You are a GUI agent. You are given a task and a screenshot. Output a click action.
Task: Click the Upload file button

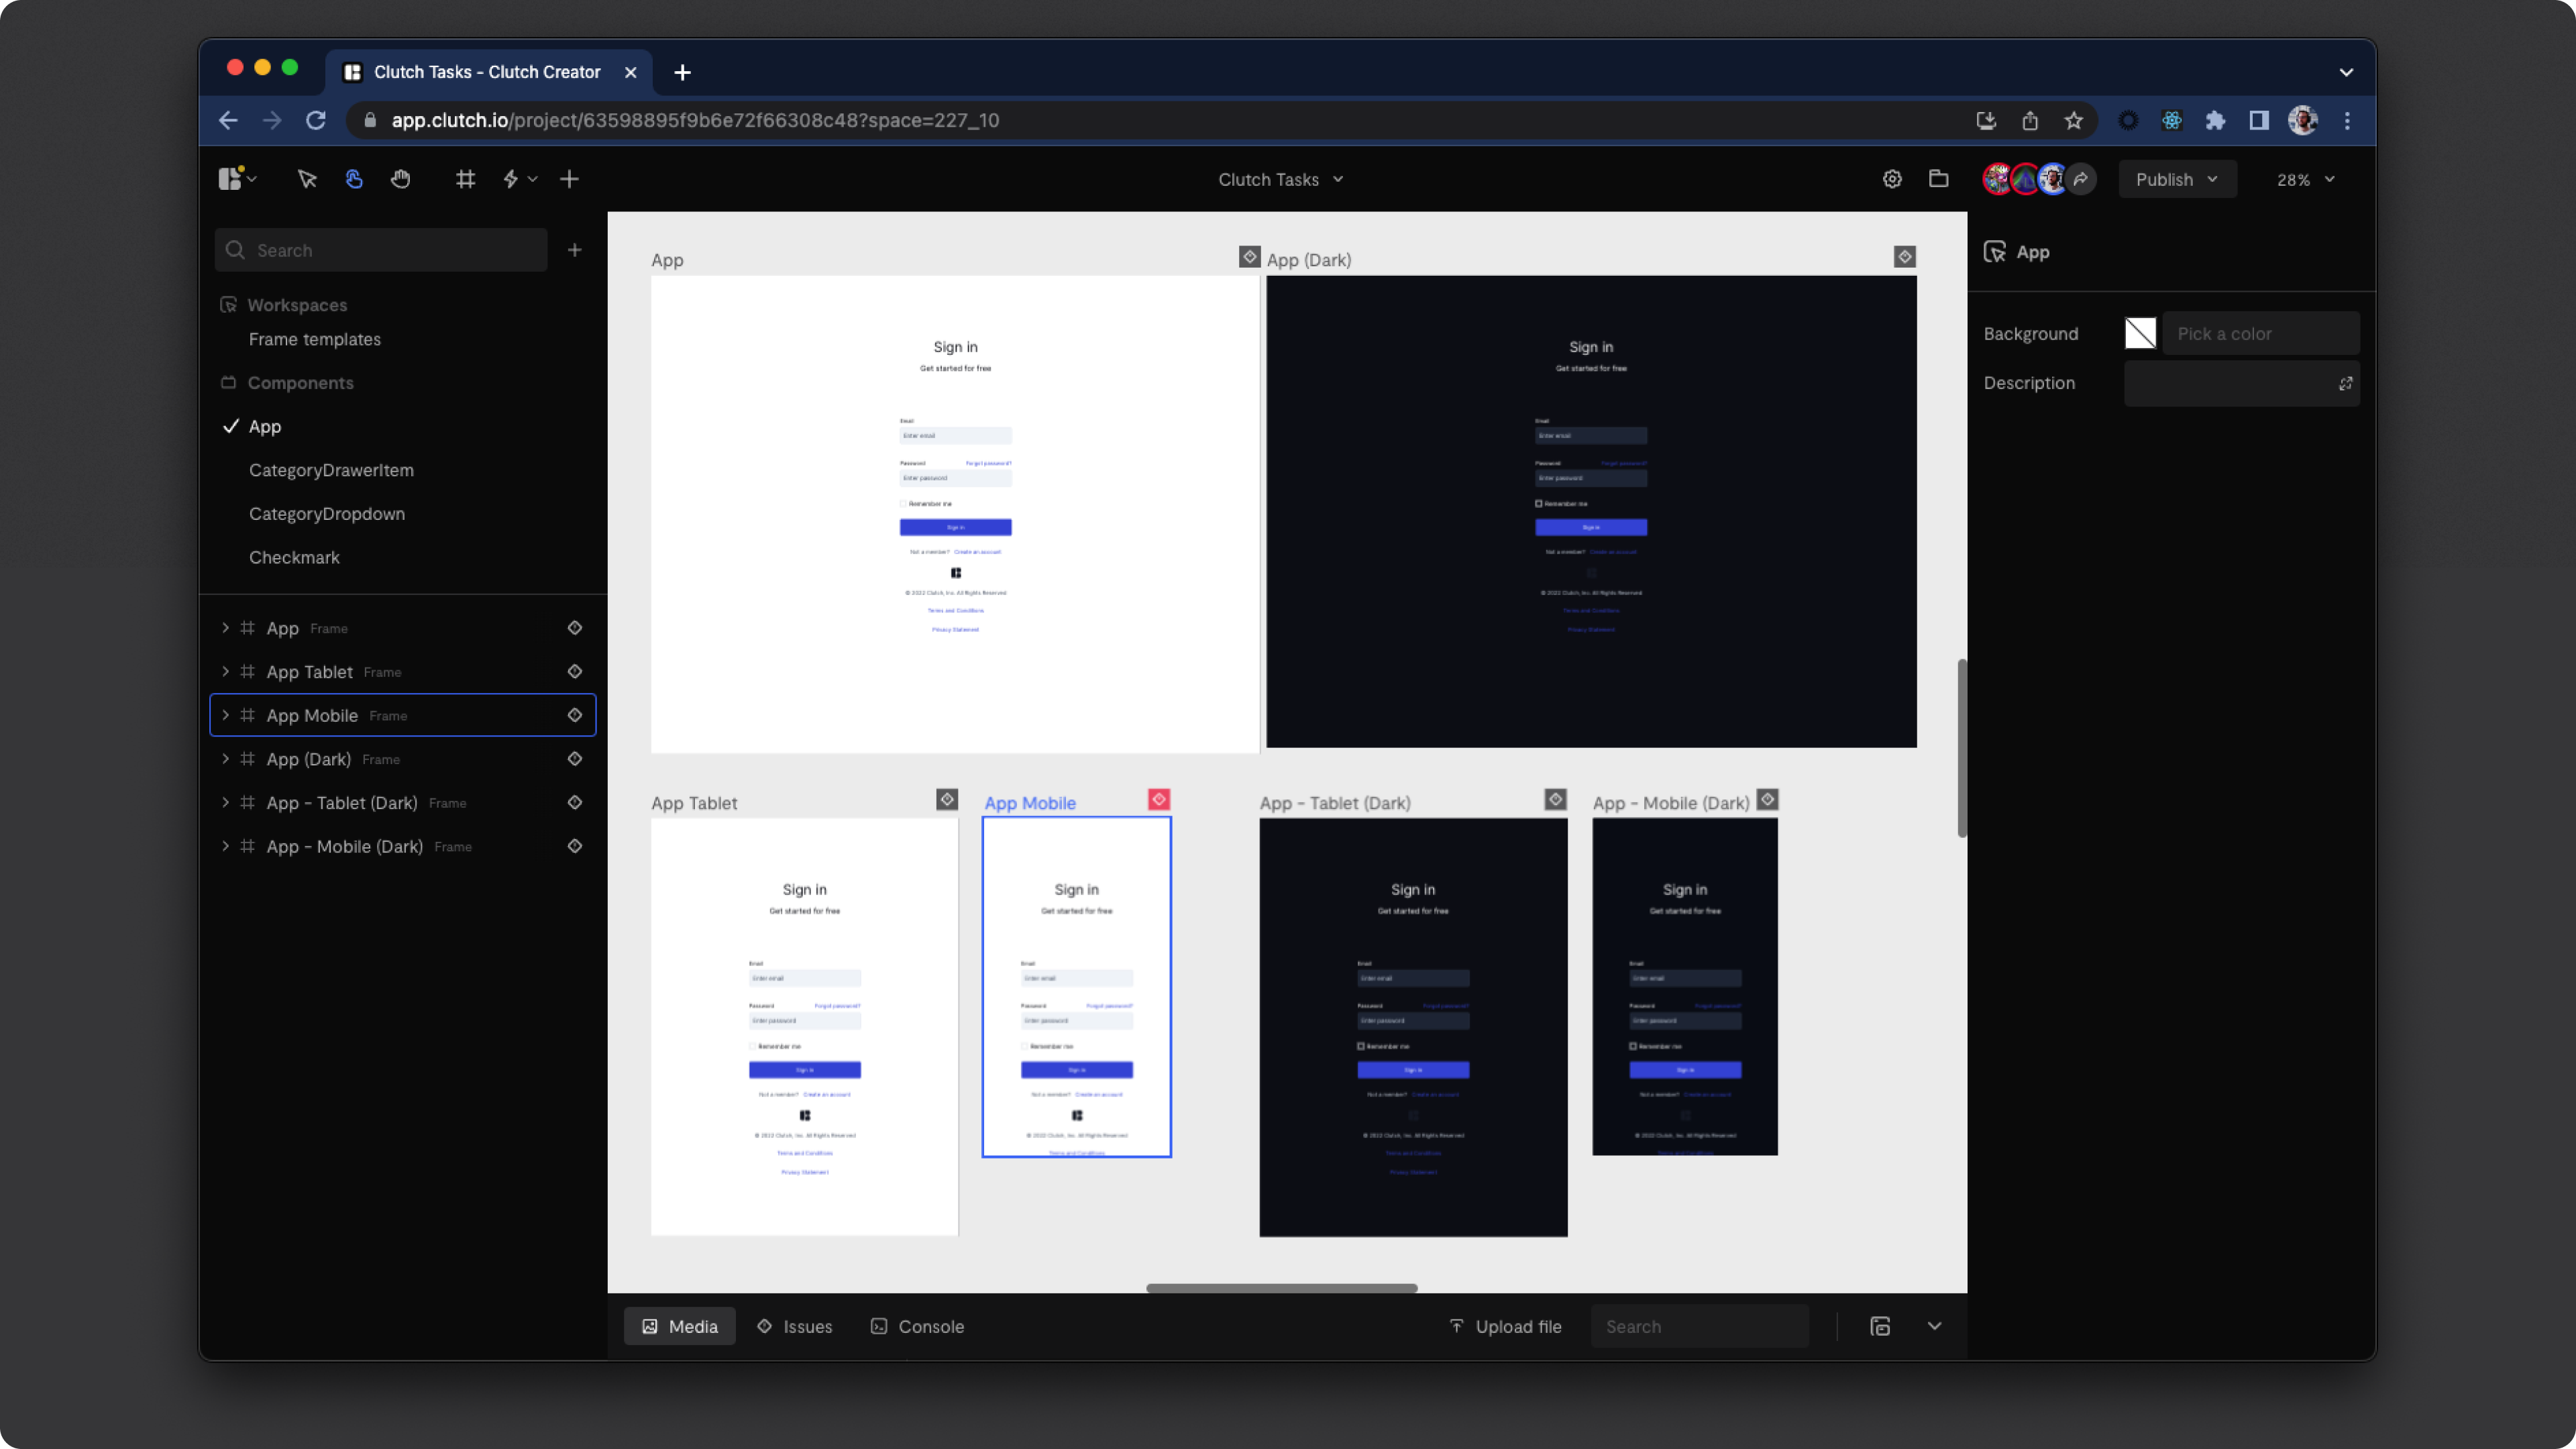pos(1505,1326)
